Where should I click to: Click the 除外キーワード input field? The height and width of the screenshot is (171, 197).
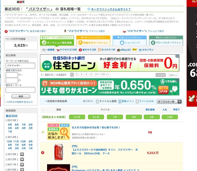(x=21, y=90)
